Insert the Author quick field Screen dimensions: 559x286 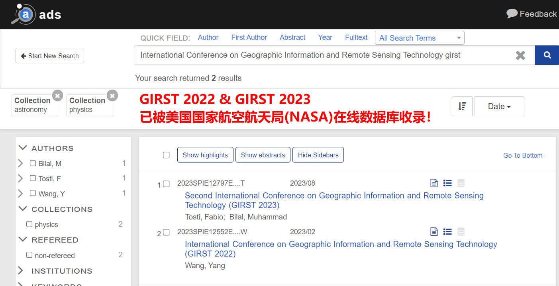coord(208,37)
